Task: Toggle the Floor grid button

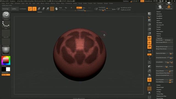Action: coord(149,42)
